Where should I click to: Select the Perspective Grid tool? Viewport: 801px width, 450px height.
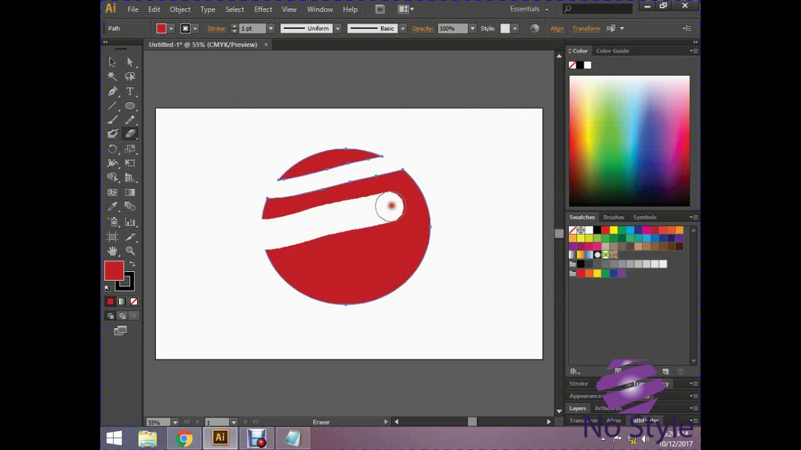130,177
